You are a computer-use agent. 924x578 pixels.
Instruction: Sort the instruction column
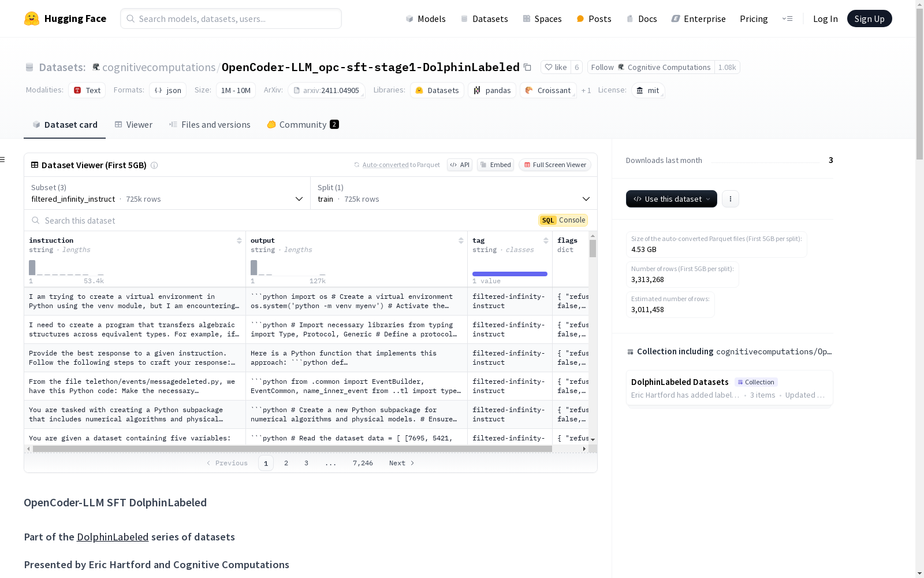239,240
